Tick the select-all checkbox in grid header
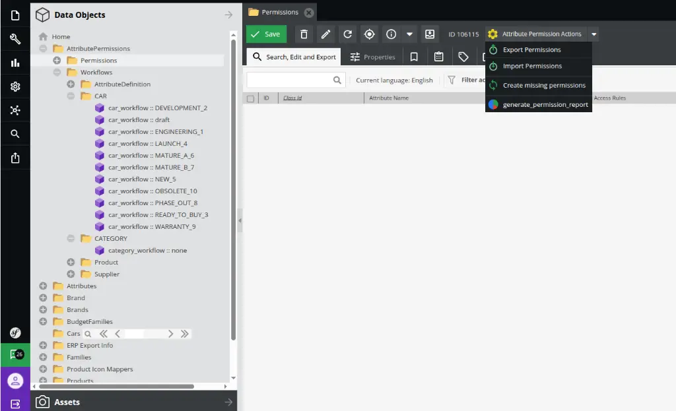Viewport: 676px width, 411px height. (250, 98)
